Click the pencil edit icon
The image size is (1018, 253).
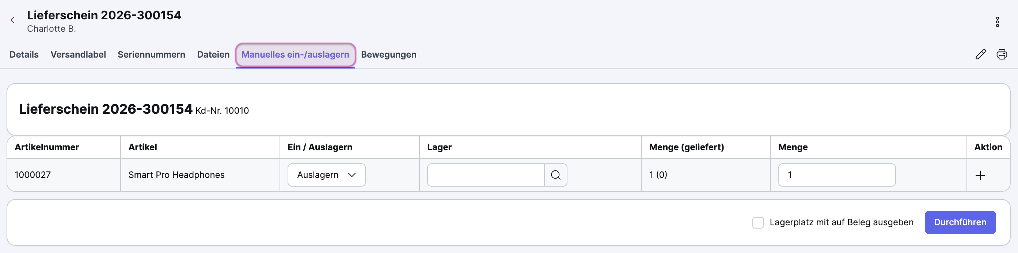[x=980, y=54]
